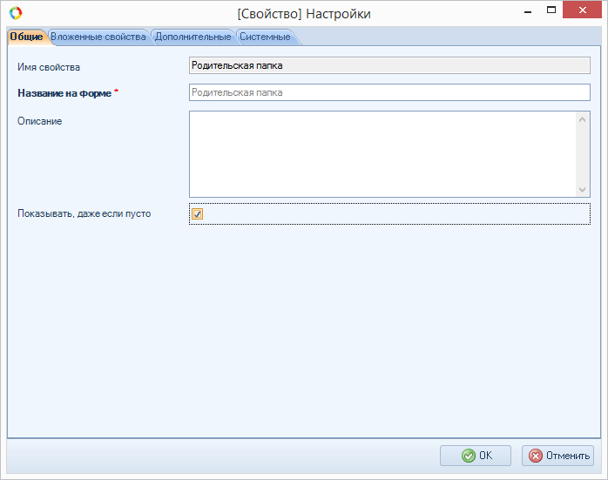
Task: Click the read-only Имя свойства field
Action: tap(389, 65)
